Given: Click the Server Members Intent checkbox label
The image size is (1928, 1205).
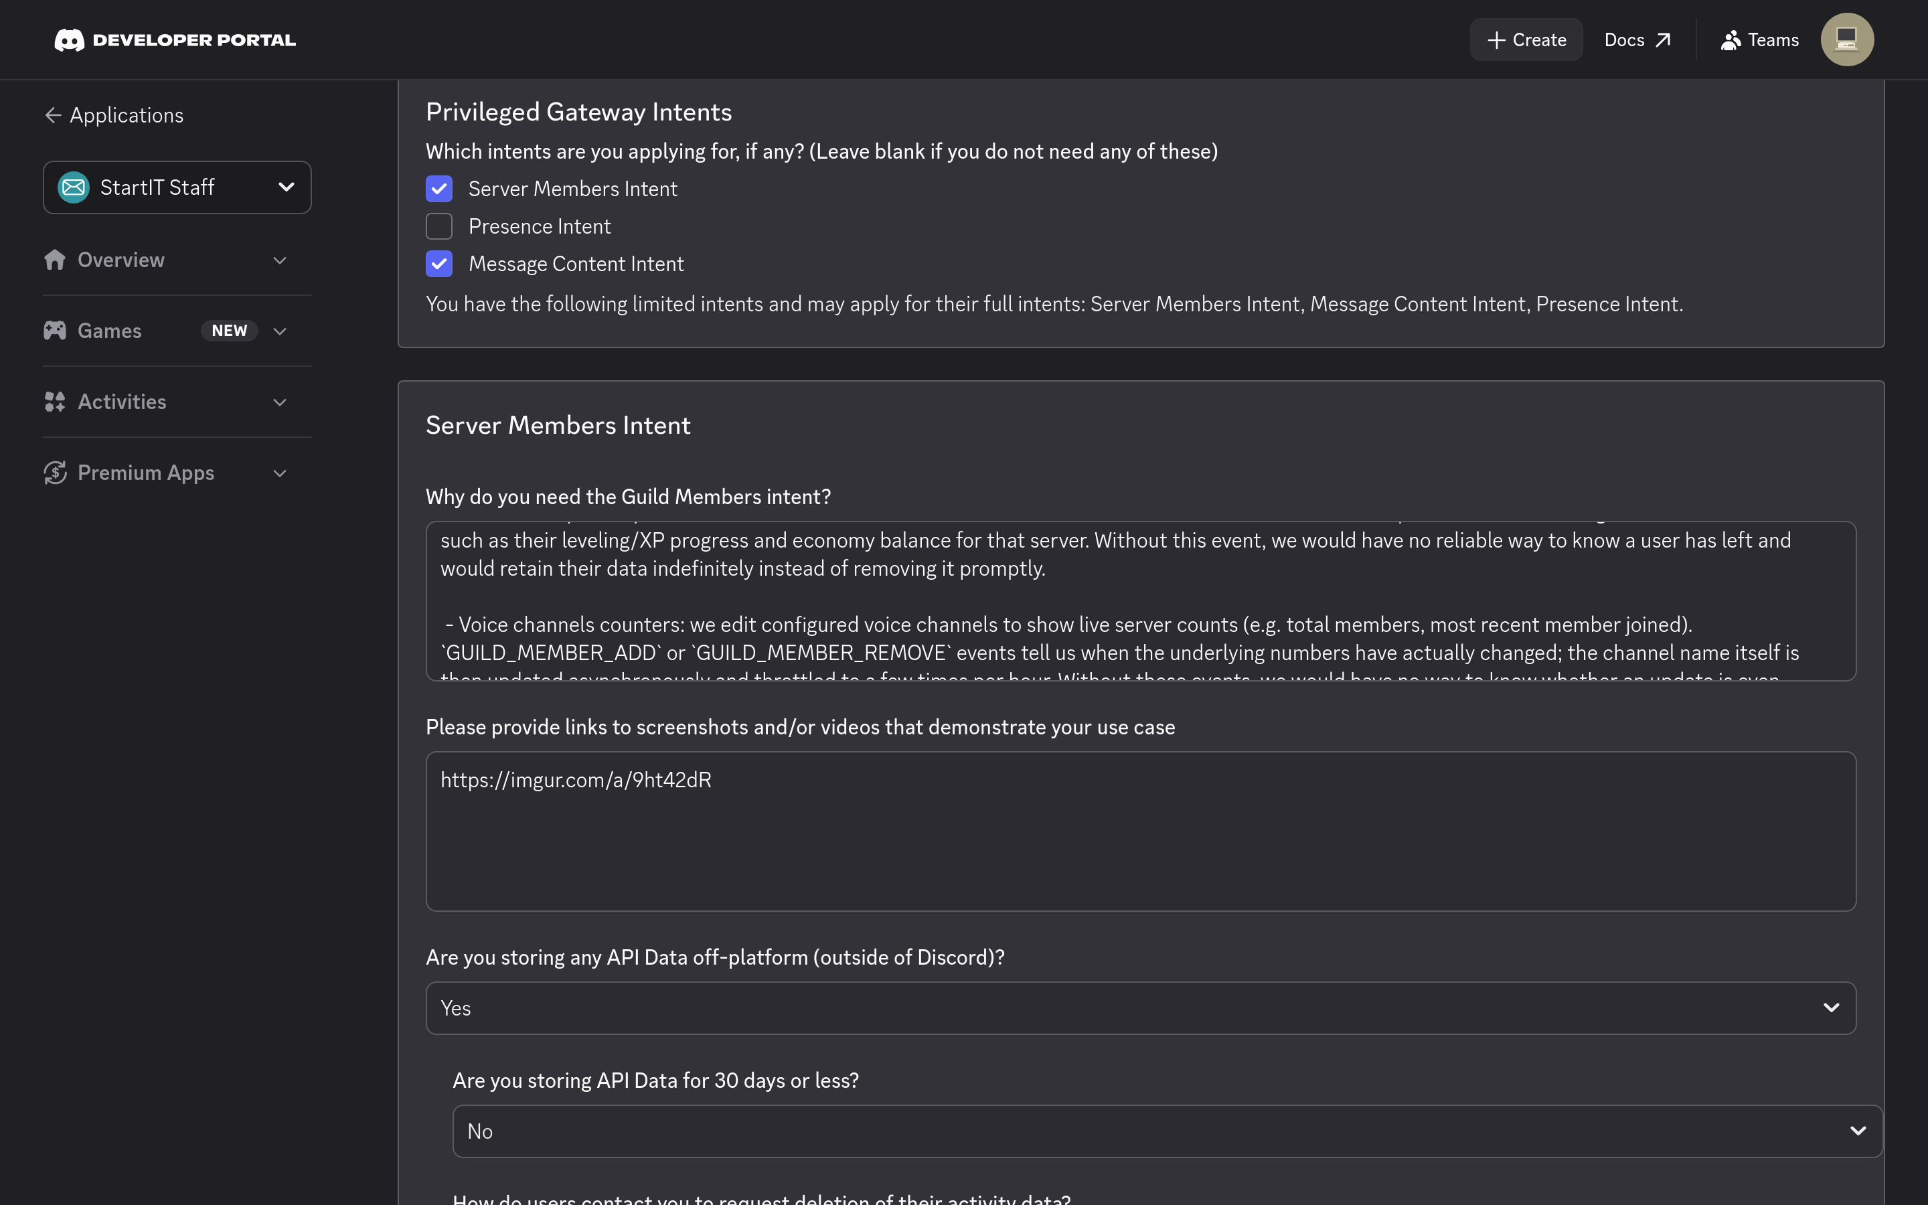Looking at the screenshot, I should 573,189.
